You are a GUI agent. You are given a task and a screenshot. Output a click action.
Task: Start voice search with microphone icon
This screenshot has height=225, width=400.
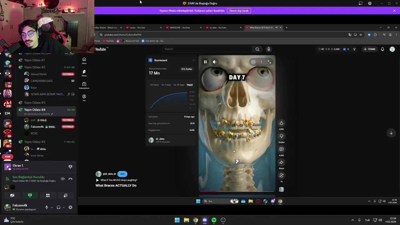point(268,49)
